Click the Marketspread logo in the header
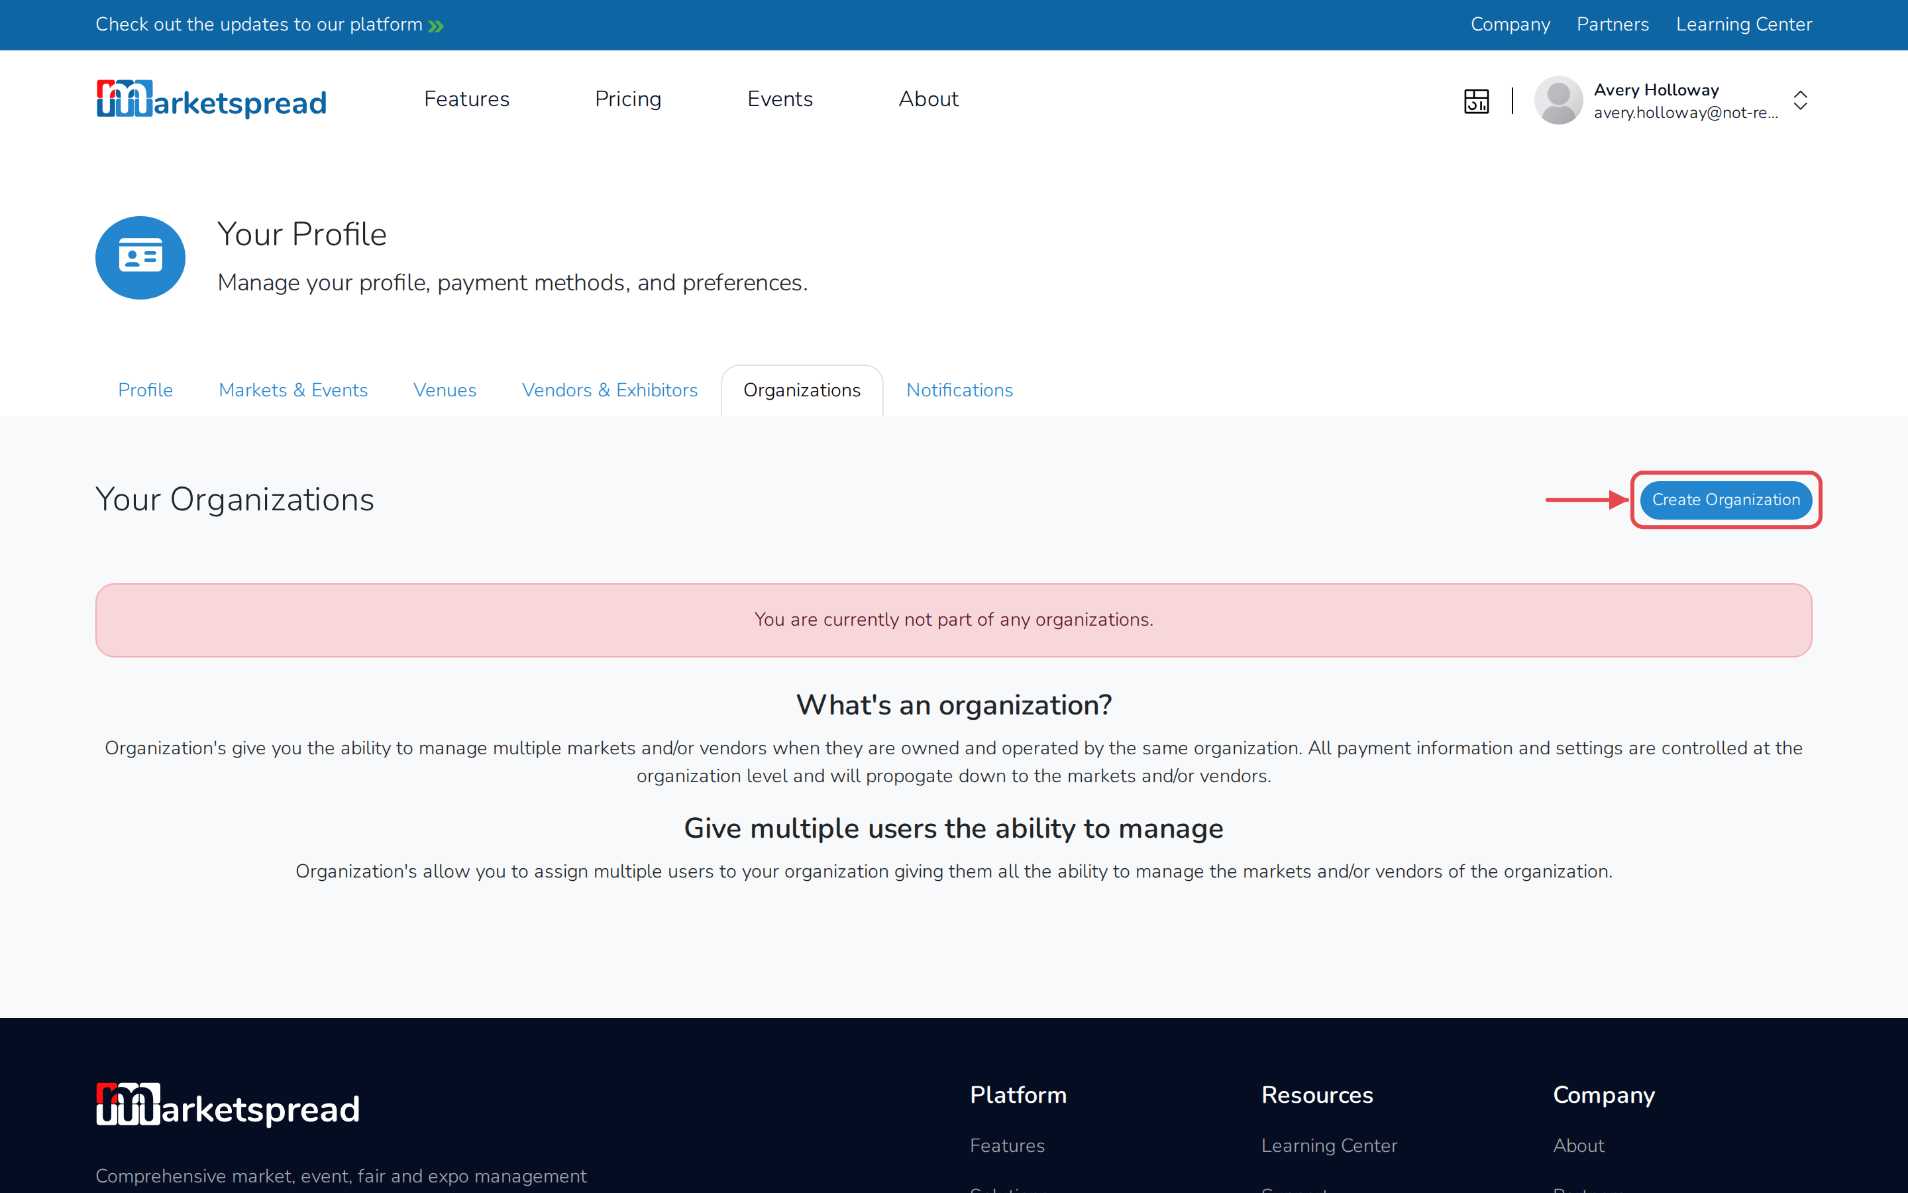This screenshot has height=1193, width=1908. pyautogui.click(x=211, y=99)
